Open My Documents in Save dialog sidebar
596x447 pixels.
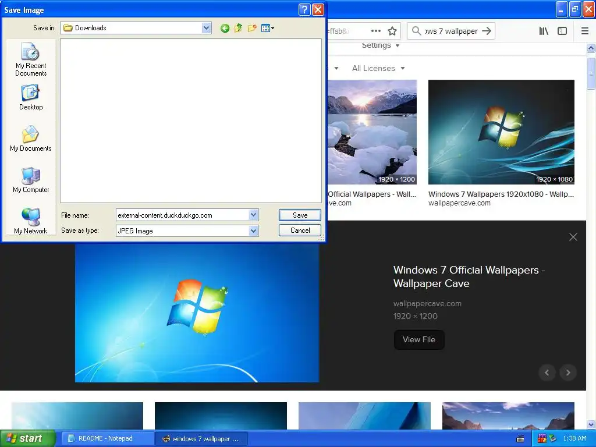click(x=31, y=139)
